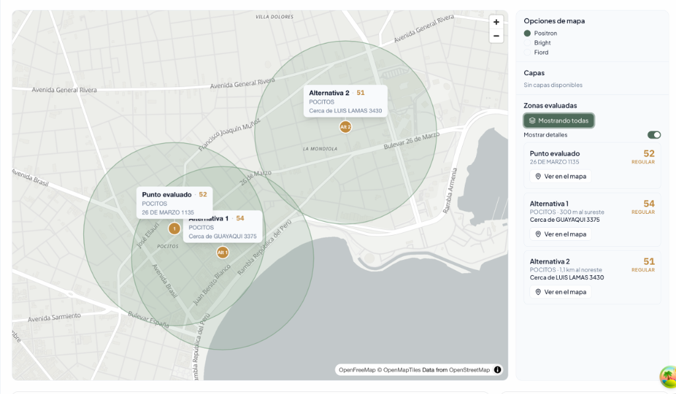Image resolution: width=676 pixels, height=394 pixels.
Task: Click the OpenStreetMap attribution link
Action: [469, 370]
